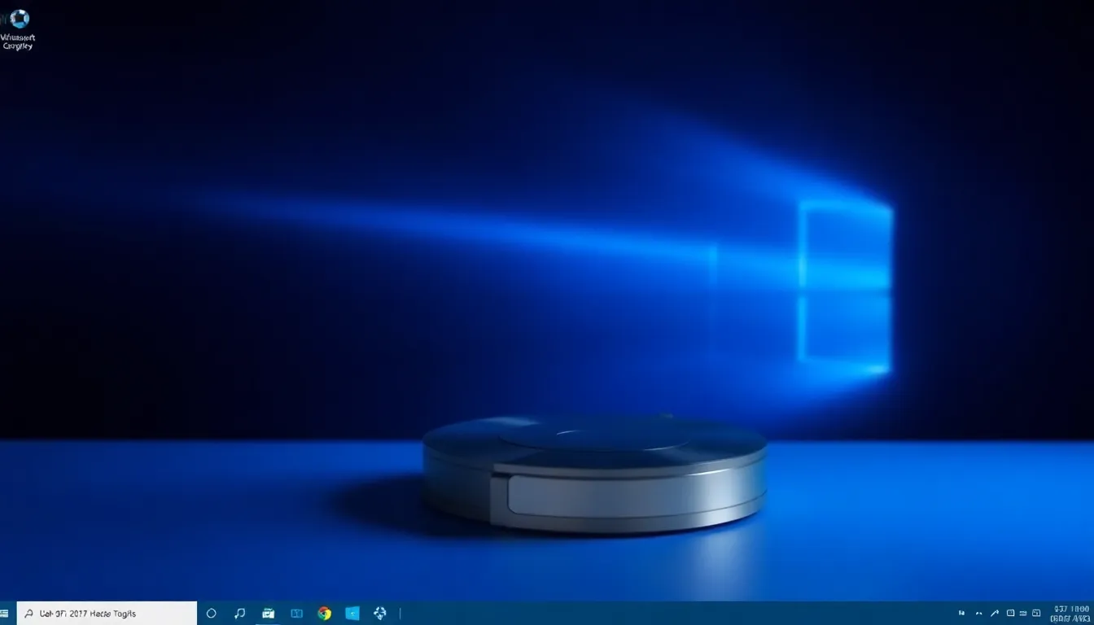Viewport: 1094px width, 625px height.
Task: Click the thin divider after taskbar icons
Action: pyautogui.click(x=400, y=614)
